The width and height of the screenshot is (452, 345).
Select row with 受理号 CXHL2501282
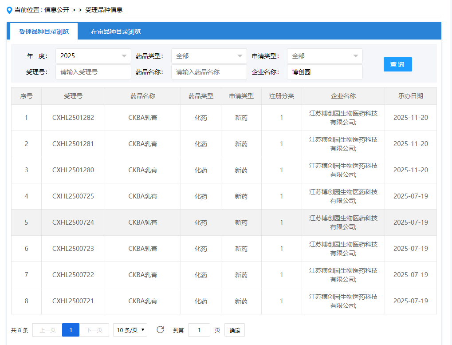73,118
